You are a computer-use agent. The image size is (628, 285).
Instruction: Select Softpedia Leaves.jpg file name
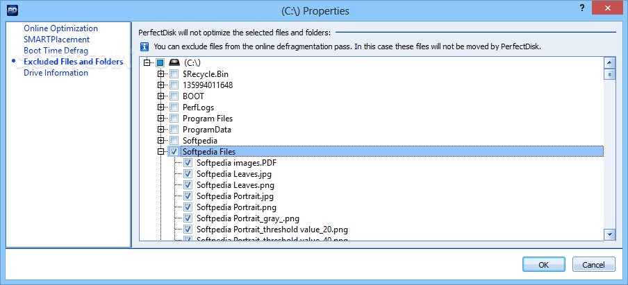234,174
